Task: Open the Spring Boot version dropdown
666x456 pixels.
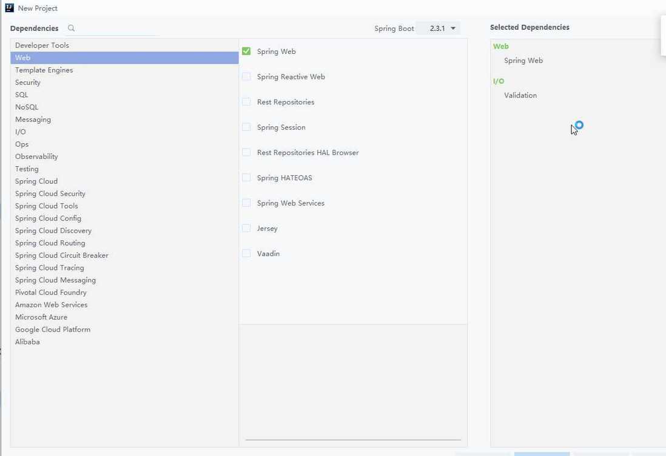Action: tap(437, 28)
